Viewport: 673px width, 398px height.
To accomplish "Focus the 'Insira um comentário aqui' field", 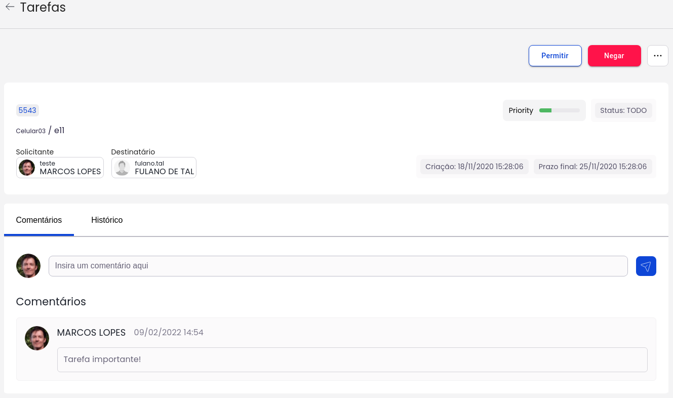I will (338, 266).
